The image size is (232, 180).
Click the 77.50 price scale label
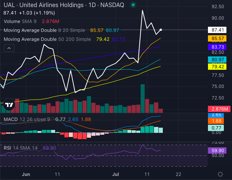[218, 75]
